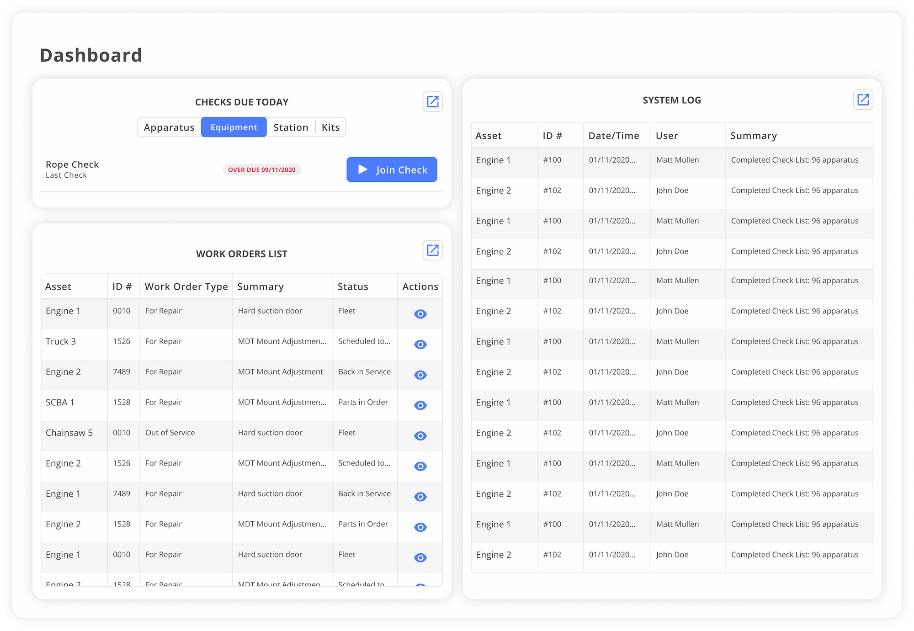View the SCBA 1 repair work order
914x631 pixels.
point(420,405)
